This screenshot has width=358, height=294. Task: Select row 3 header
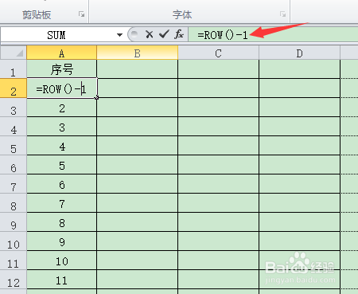14,108
